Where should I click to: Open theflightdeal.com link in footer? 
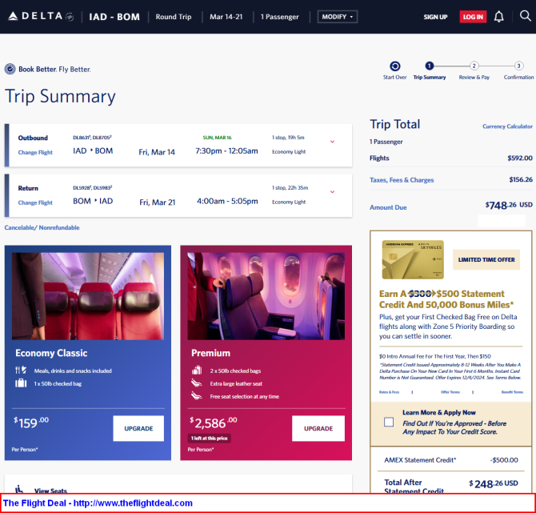(x=133, y=503)
